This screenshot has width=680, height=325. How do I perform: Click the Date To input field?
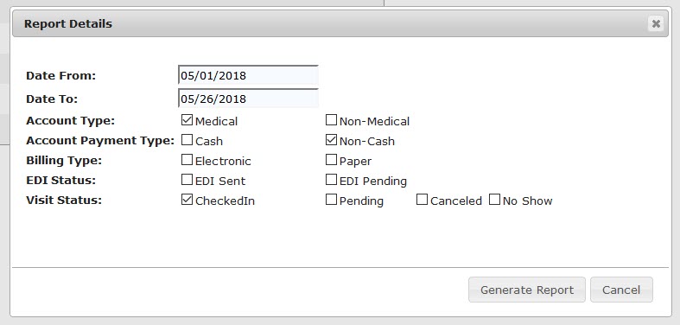pos(249,99)
